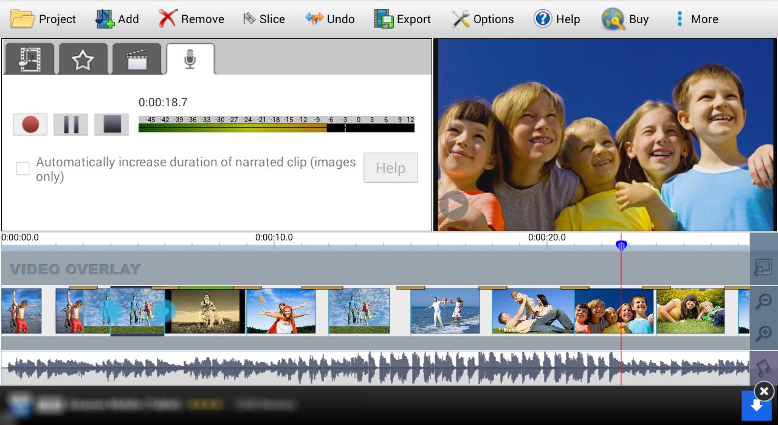Remove the selected clip

coord(191,19)
